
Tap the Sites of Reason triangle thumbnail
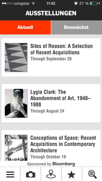pyautogui.click(x=16, y=57)
